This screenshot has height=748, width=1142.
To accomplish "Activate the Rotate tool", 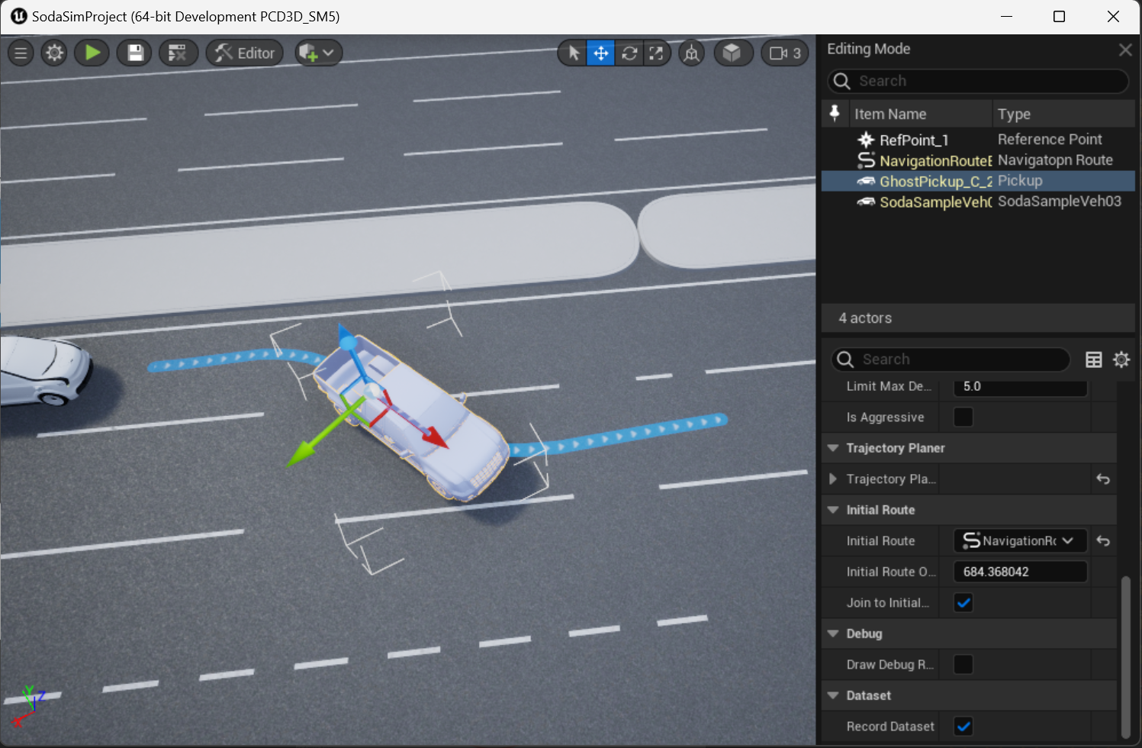I will point(629,53).
